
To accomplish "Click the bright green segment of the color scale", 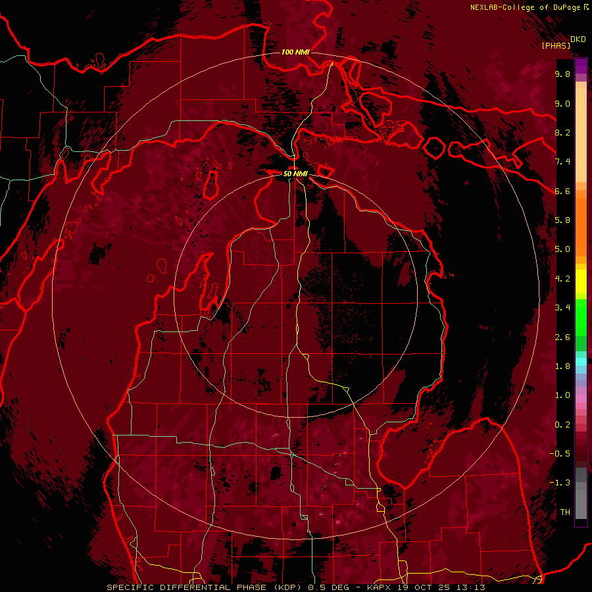I will pos(581,317).
